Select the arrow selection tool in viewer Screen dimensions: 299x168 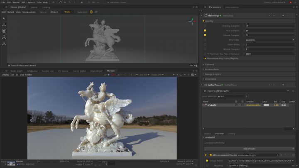pos(4,18)
